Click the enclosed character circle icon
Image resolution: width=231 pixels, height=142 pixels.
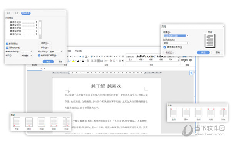pos(88,61)
